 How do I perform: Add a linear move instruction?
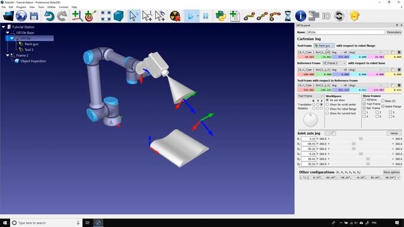(x=262, y=16)
